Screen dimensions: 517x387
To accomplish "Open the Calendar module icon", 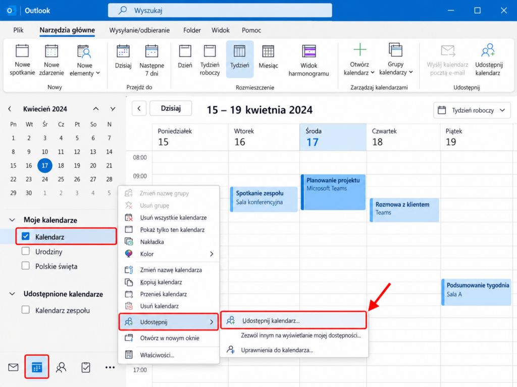I will tap(36, 367).
